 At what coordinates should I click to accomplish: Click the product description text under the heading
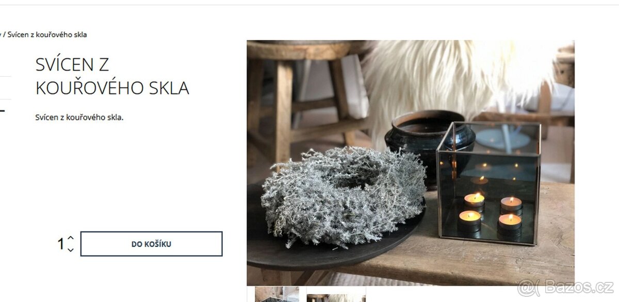(x=79, y=117)
